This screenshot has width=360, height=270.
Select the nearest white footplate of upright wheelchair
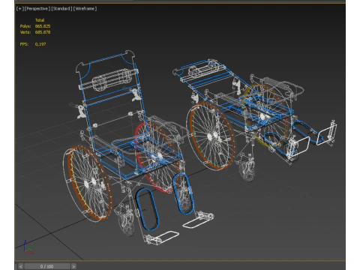(162, 238)
